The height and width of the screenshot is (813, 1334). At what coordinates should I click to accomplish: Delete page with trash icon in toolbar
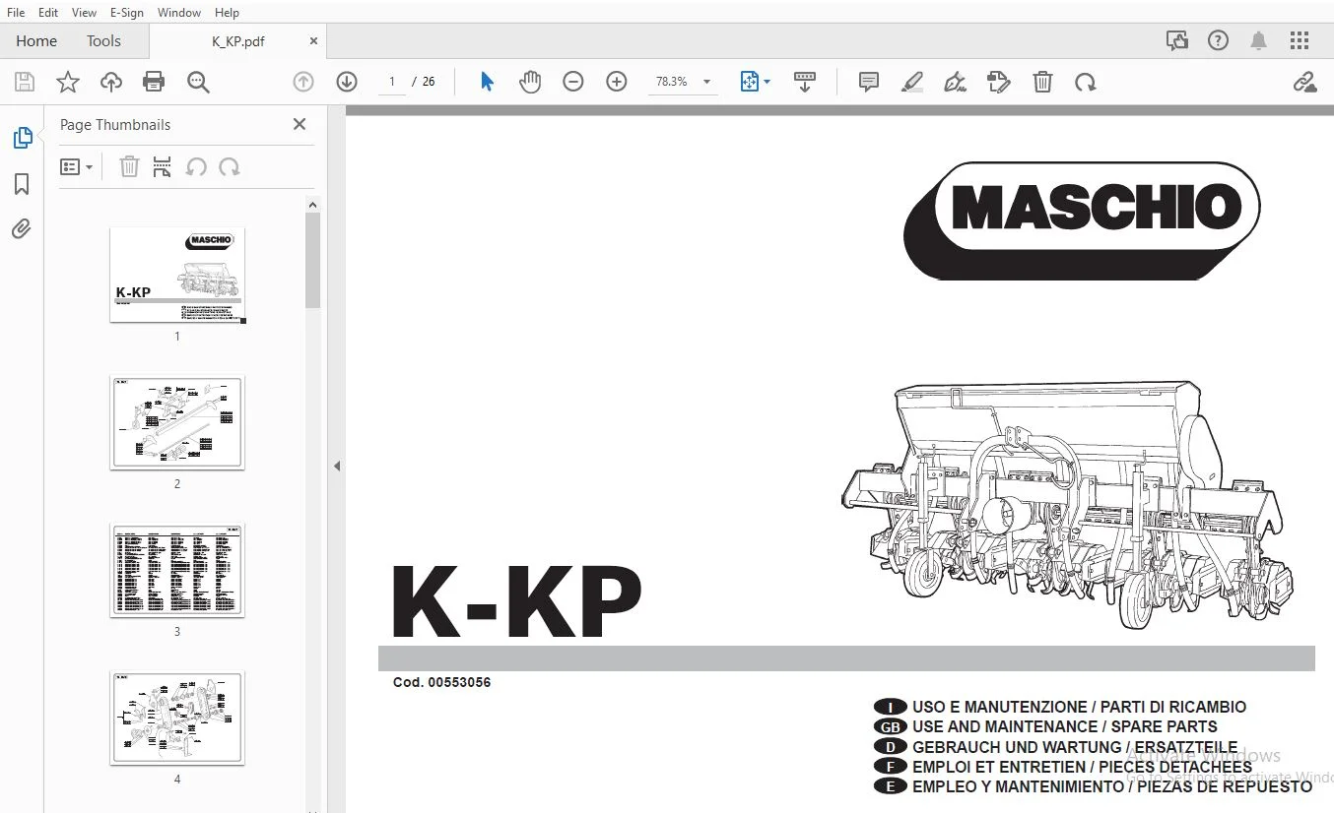point(1042,82)
